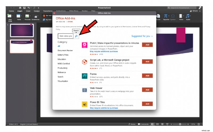Viewport: 213px width, 132px height.
Task: Open the Table dropdown arrow
Action: [x=21, y=16]
